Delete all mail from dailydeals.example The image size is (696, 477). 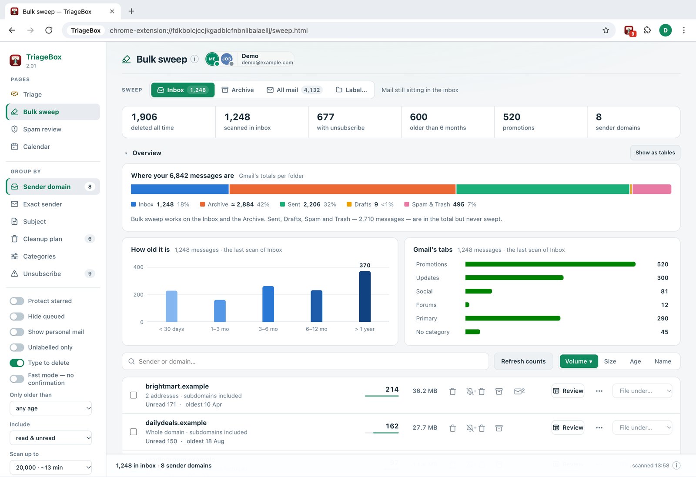[452, 428]
